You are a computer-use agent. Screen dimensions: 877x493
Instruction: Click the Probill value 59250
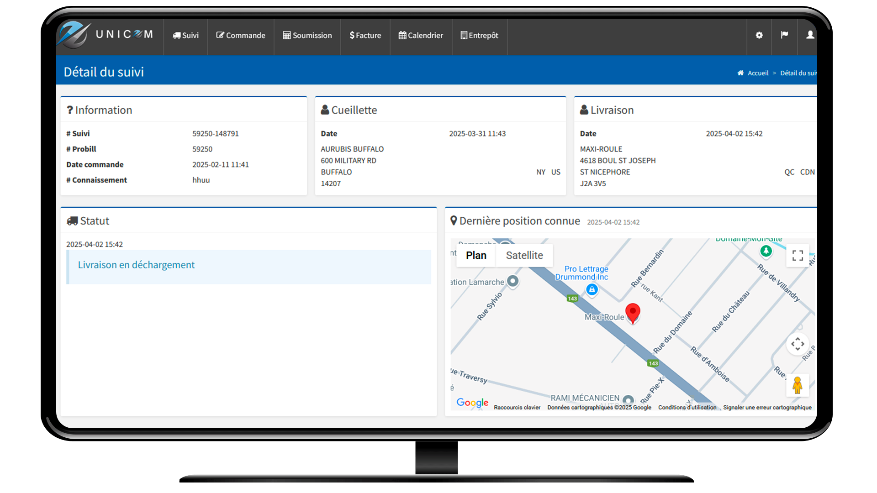pos(202,149)
